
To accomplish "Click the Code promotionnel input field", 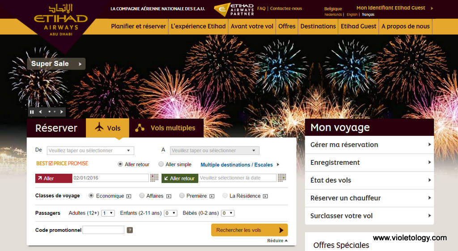I will [x=103, y=230].
